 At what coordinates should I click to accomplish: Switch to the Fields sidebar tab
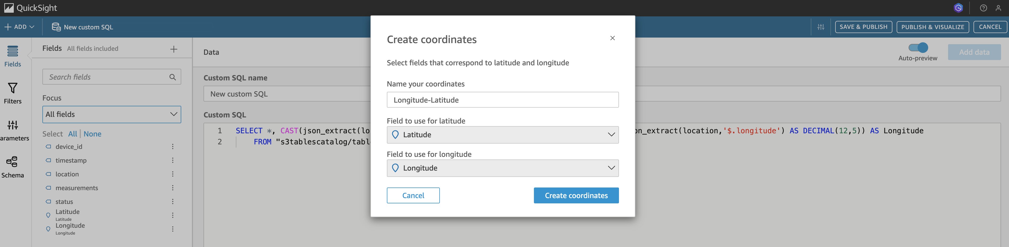[x=12, y=56]
